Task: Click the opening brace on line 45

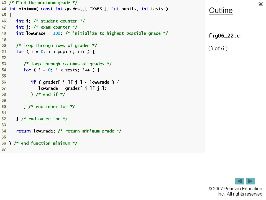Action: tap(10, 15)
